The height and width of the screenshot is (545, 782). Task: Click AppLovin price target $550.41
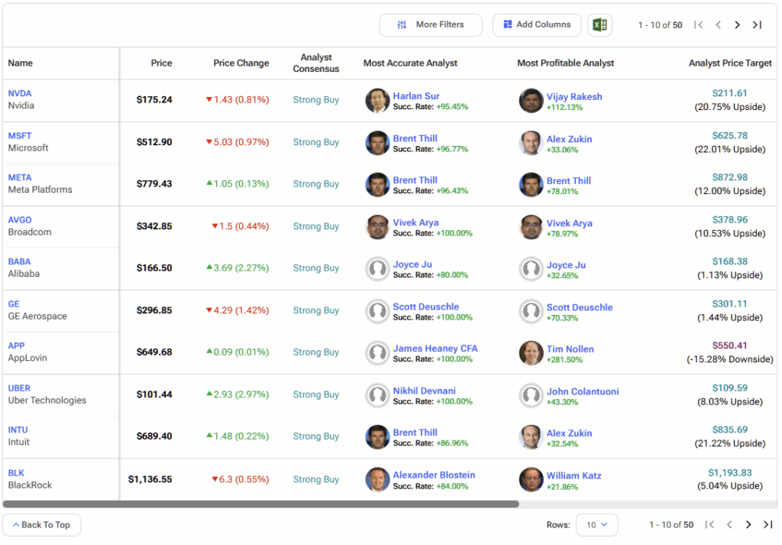click(729, 345)
